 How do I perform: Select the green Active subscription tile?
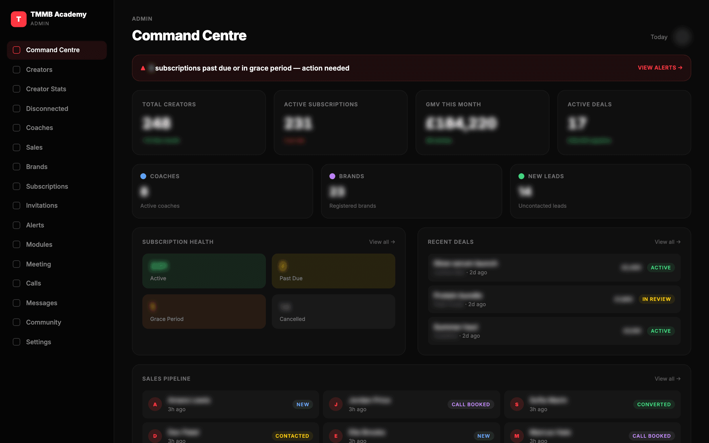(x=204, y=271)
